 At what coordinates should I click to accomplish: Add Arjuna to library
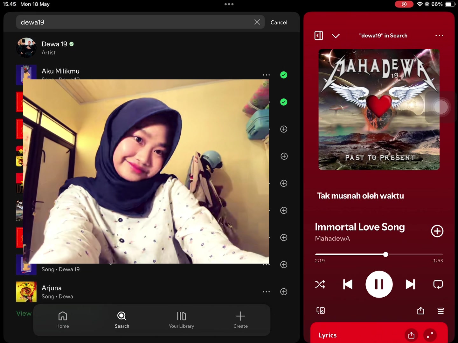pyautogui.click(x=284, y=292)
